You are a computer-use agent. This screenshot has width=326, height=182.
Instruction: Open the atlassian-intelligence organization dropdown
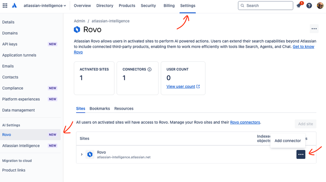45,6
